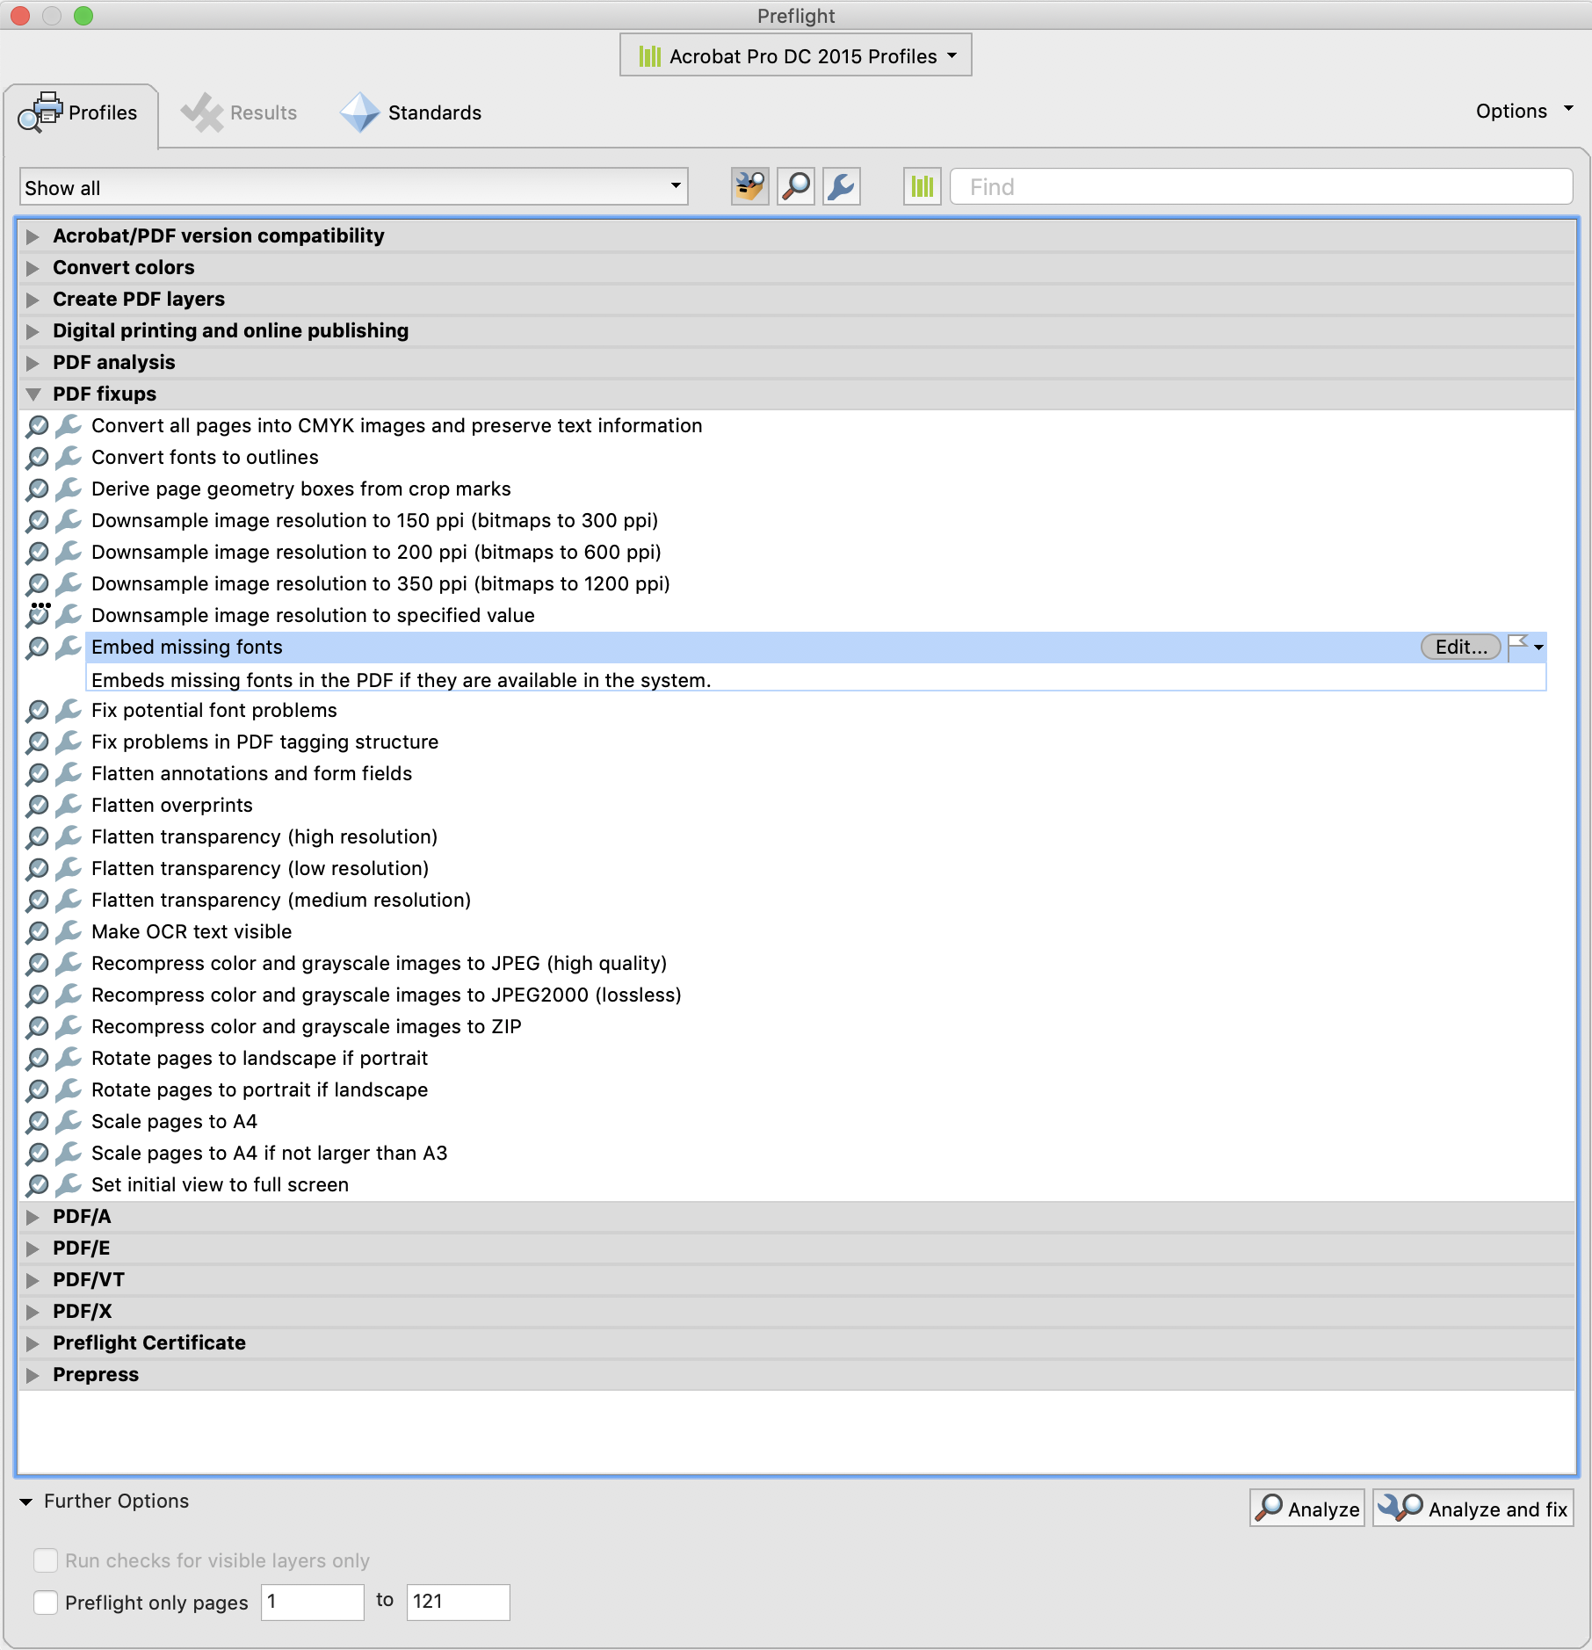Click the analyze magnifier beside Convert fonts to outlines
The image size is (1592, 1650).
[x=37, y=458]
